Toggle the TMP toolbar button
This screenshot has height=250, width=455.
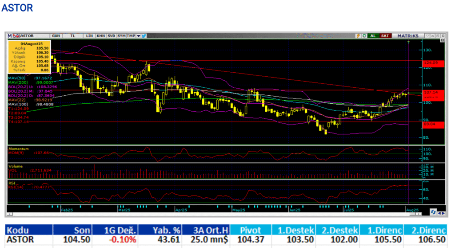[131, 36]
